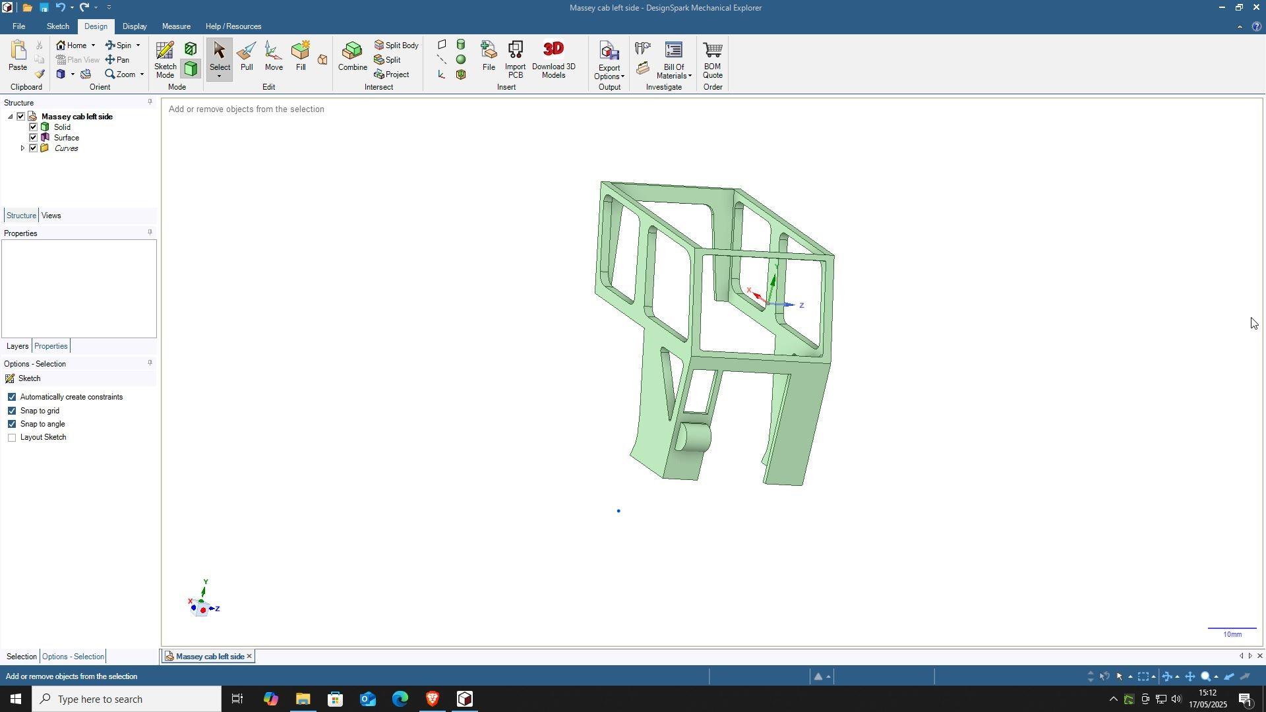This screenshot has height=712, width=1266.
Task: Open File Explorer from the taskbar
Action: tap(303, 699)
